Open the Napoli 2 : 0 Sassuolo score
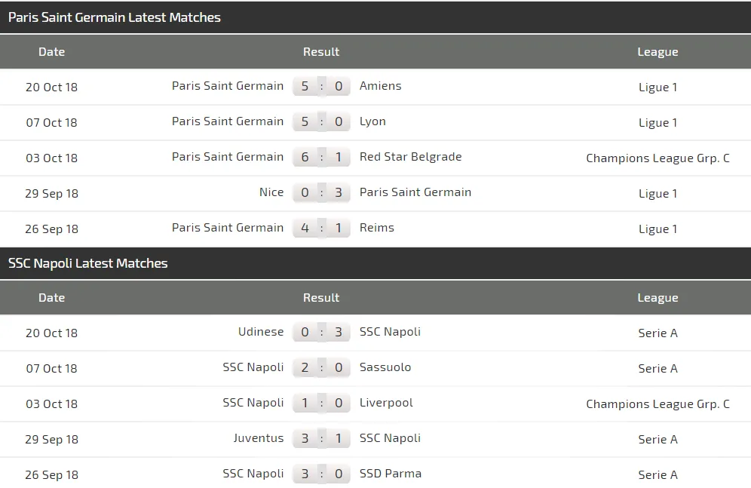The width and height of the screenshot is (751, 488). coord(321,367)
